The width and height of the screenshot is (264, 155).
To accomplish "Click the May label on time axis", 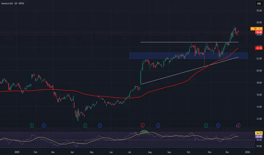I will pos(91,152).
